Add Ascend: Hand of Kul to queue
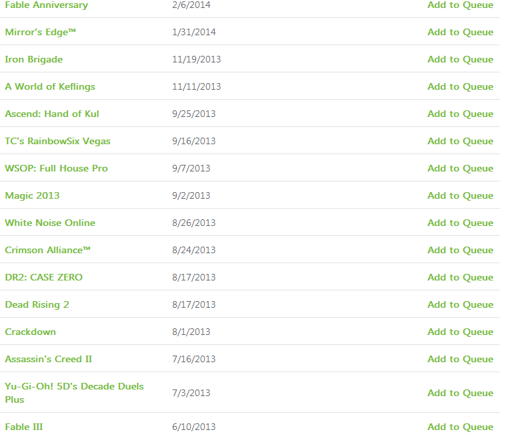Viewport: 529px width, 436px height. (460, 114)
